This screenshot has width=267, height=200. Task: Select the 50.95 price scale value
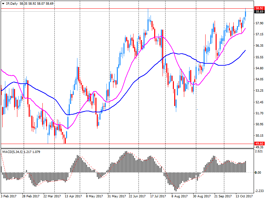(260, 124)
